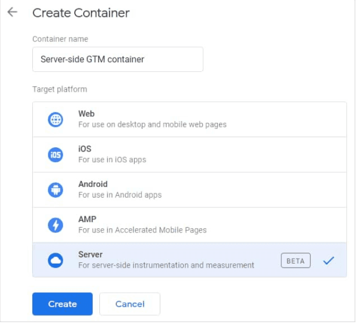Click the Target platform section label
Screen dimensions: 359x324
pos(59,89)
